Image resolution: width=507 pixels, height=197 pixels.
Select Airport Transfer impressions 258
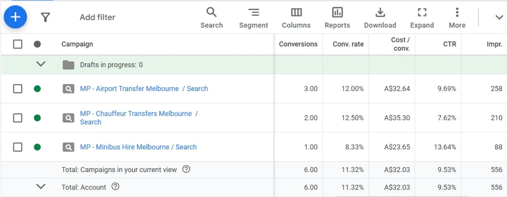[x=497, y=89]
